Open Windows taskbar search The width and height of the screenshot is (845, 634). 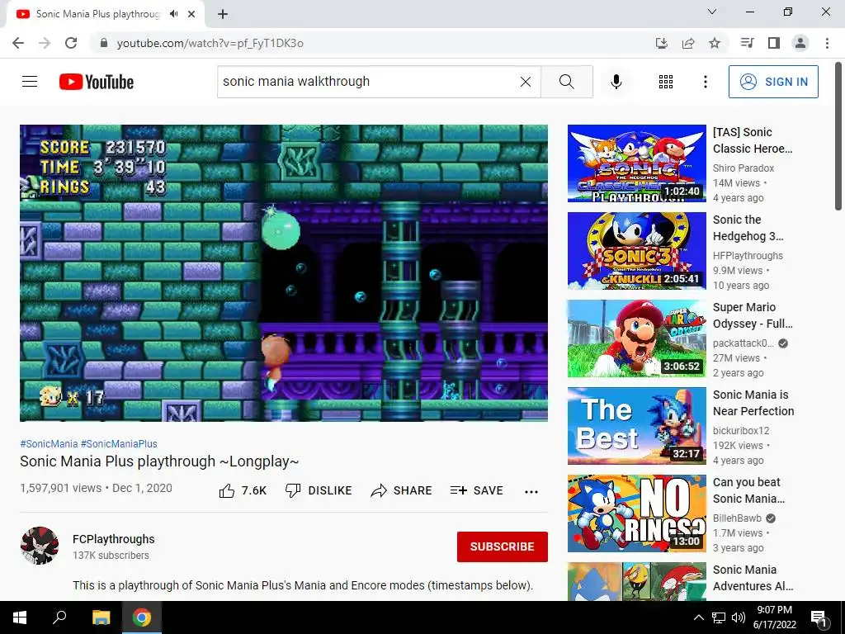(x=59, y=617)
